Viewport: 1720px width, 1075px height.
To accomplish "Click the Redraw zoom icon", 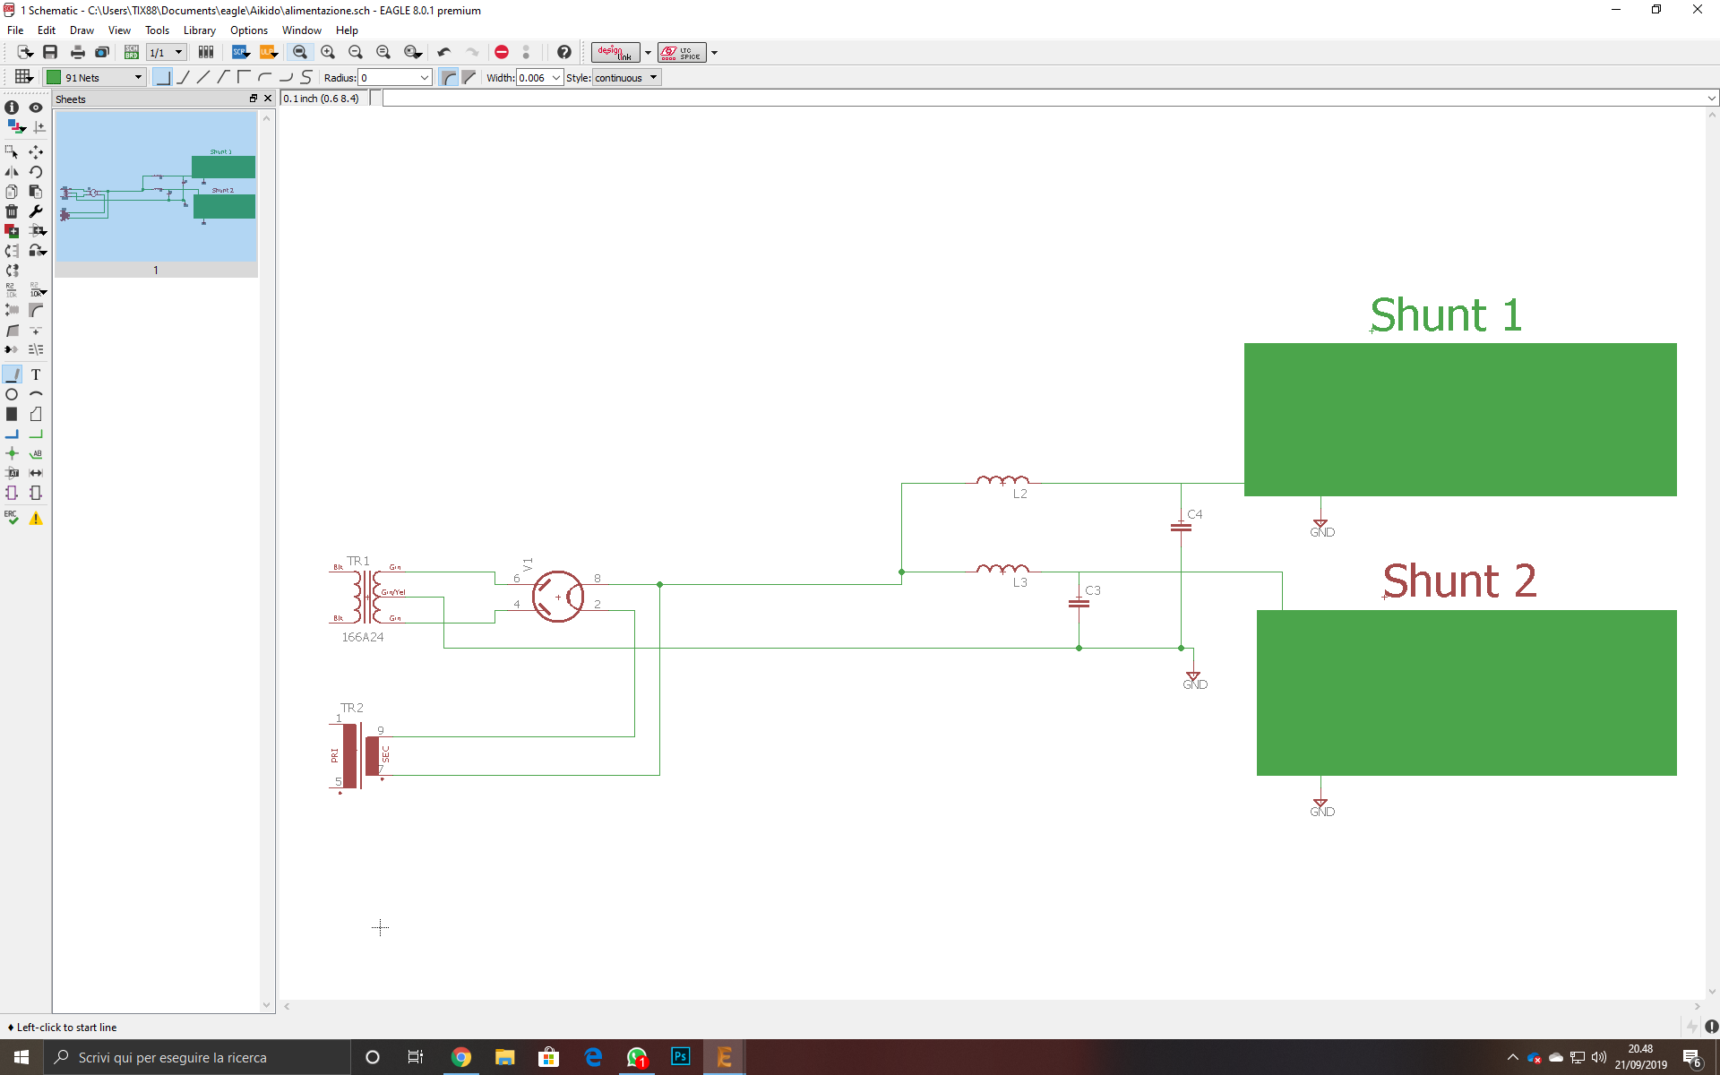I will (383, 52).
